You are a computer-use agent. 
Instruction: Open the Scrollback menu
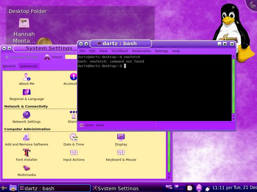point(120,51)
